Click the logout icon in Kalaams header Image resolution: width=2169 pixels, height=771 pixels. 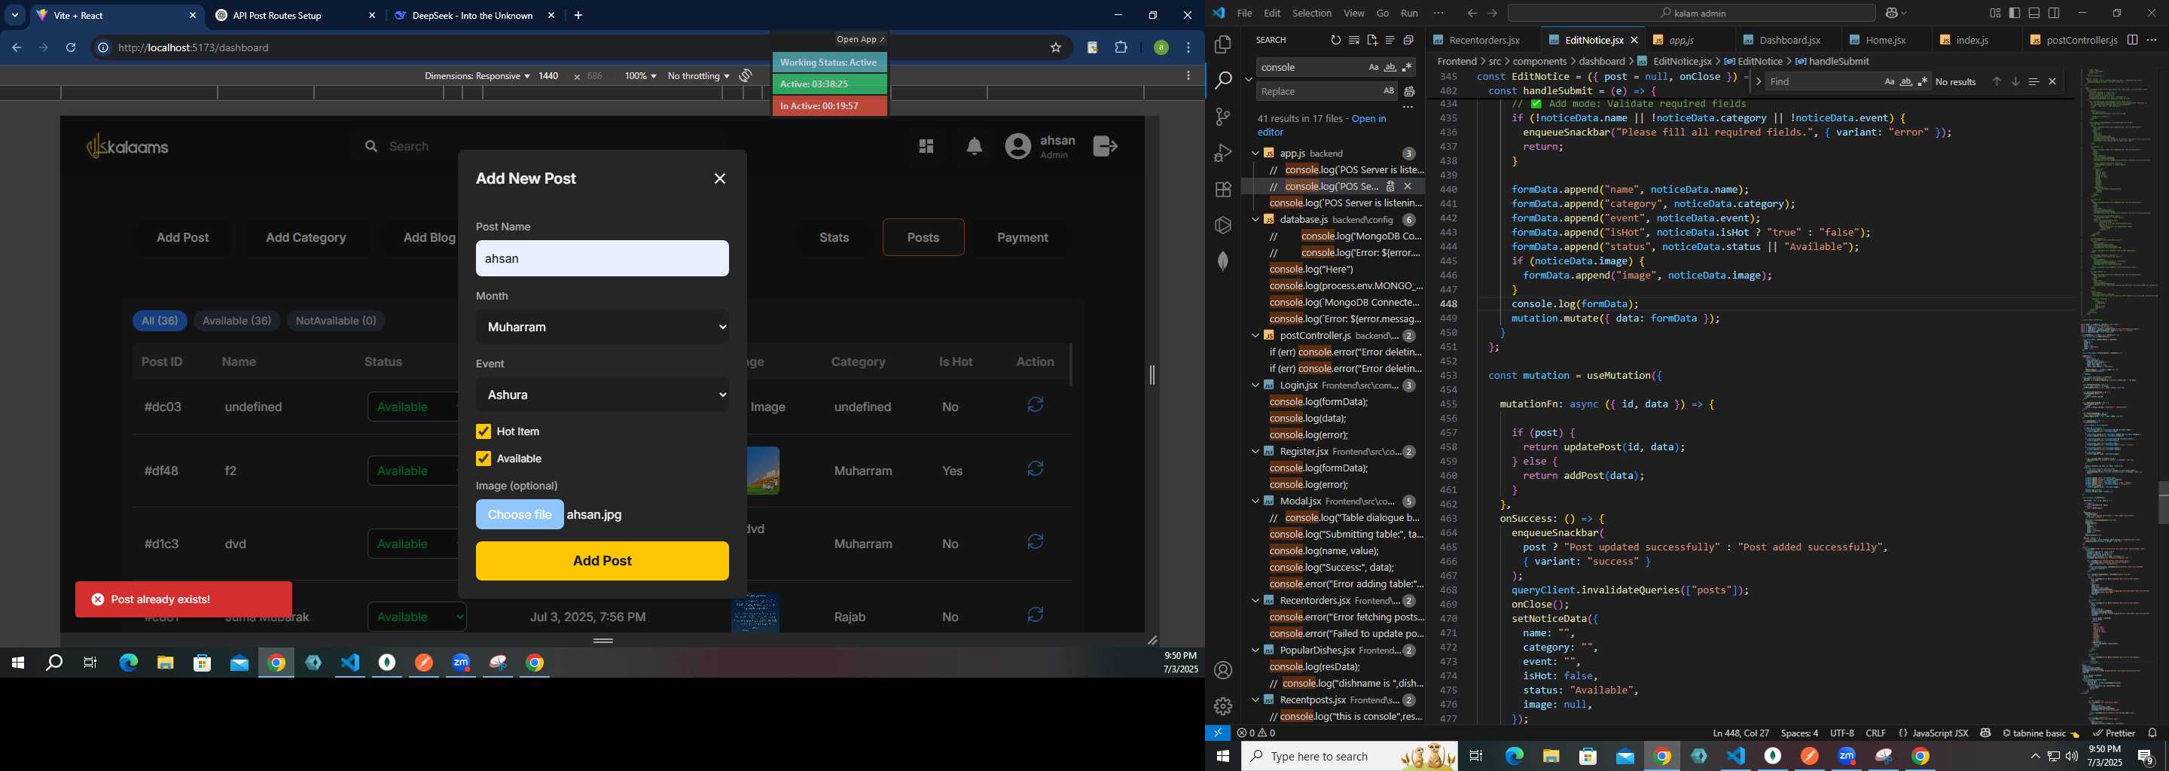pyautogui.click(x=1106, y=145)
